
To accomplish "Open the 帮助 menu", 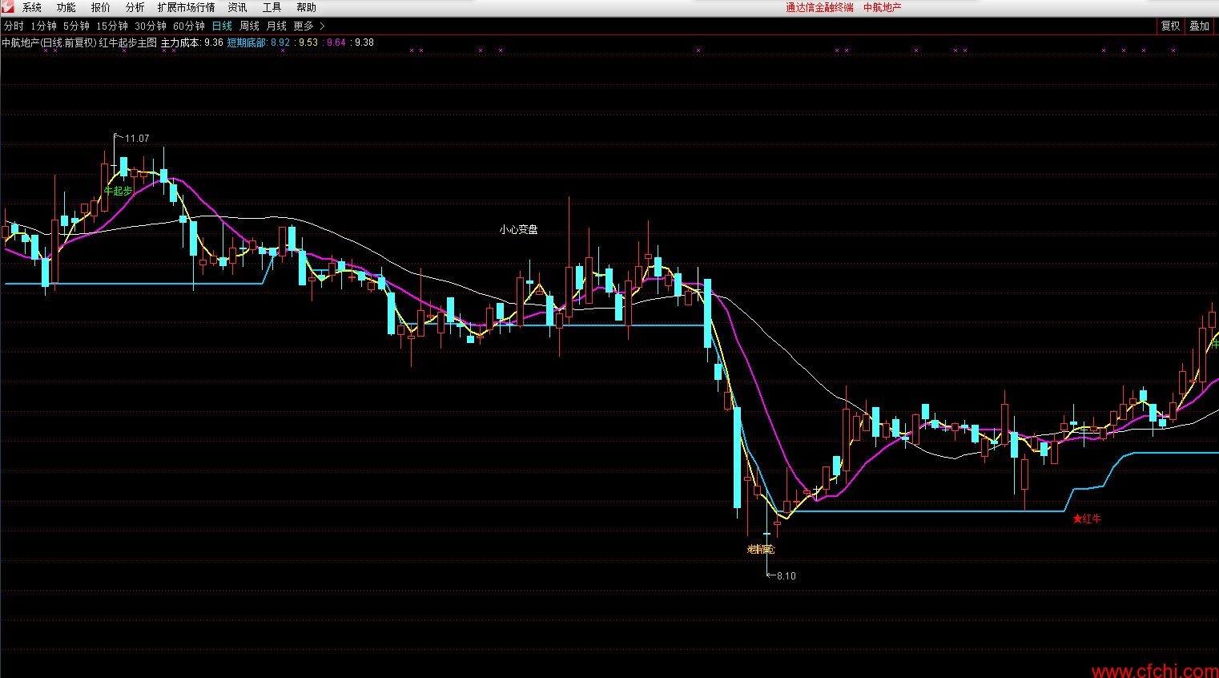I will 306,7.
